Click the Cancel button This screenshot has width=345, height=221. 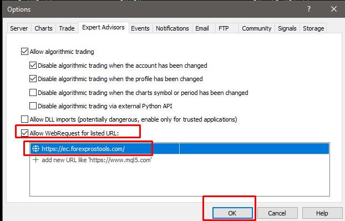tap(277, 213)
